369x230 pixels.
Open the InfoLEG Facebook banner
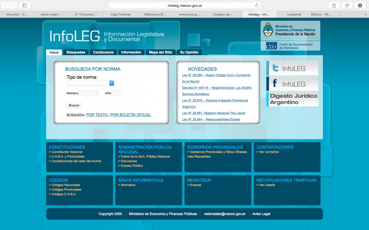292,84
